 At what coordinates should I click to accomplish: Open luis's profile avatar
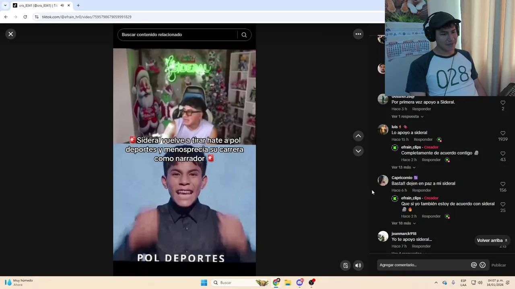coord(383,130)
